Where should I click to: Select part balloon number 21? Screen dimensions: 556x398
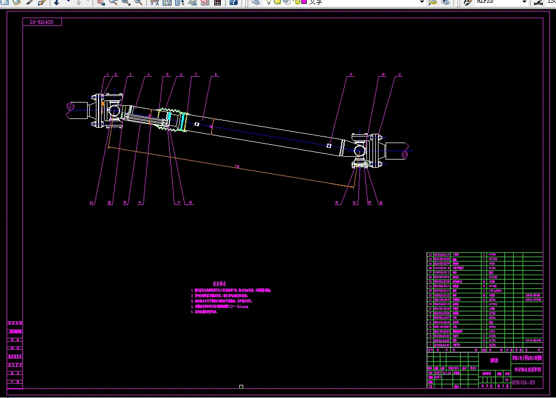[91, 203]
